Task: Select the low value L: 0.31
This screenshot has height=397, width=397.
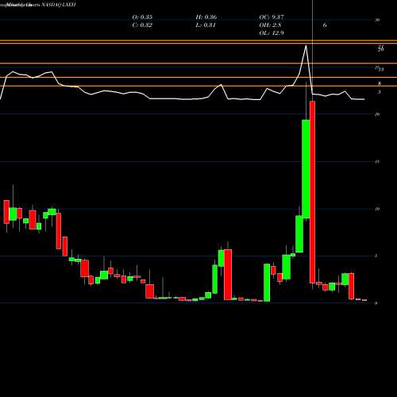Action: (x=206, y=25)
